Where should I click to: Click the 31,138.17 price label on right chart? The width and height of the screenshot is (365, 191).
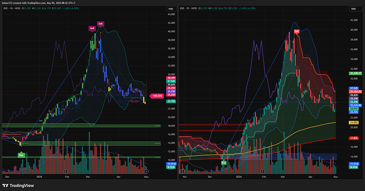pyautogui.click(x=355, y=73)
